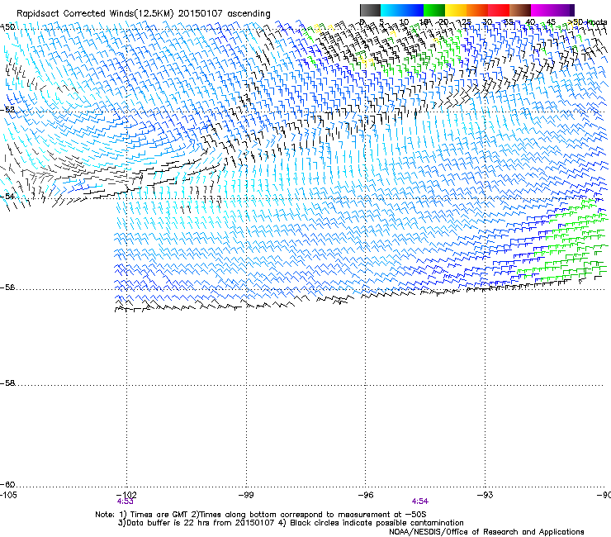Click the legend label 30
Screen dimensions: 611x537
coord(487,21)
